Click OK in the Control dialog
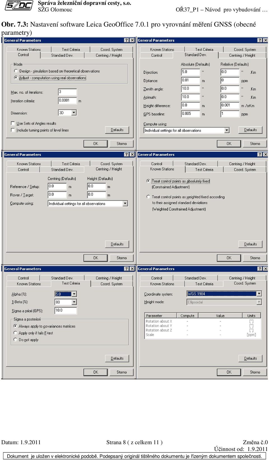Viewport: 269px width, 460px height. click(x=96, y=144)
